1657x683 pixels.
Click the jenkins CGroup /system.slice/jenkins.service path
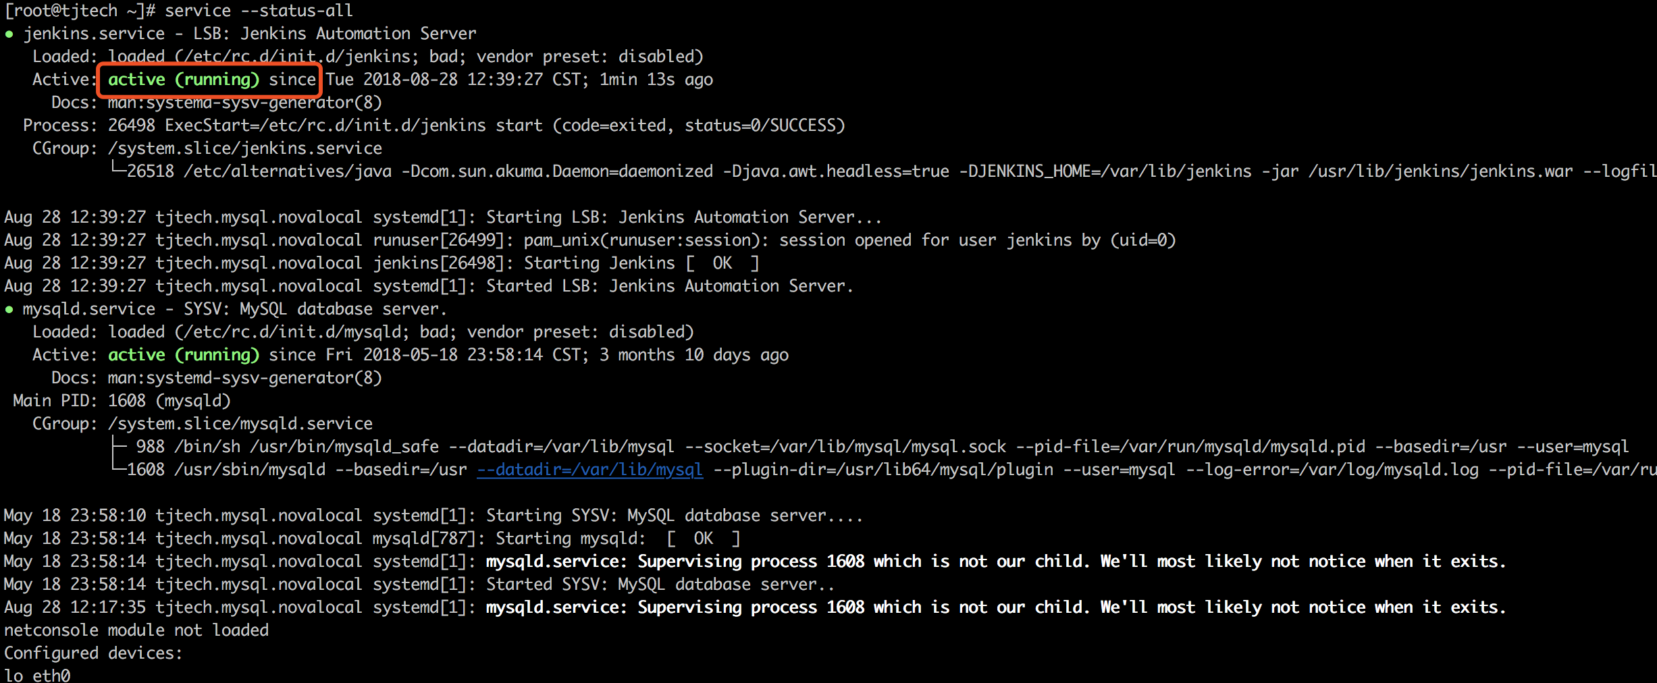(x=244, y=148)
